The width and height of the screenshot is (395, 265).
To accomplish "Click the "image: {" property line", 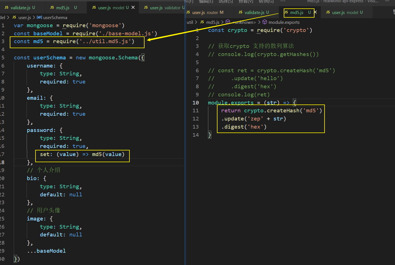I will pyautogui.click(x=40, y=219).
